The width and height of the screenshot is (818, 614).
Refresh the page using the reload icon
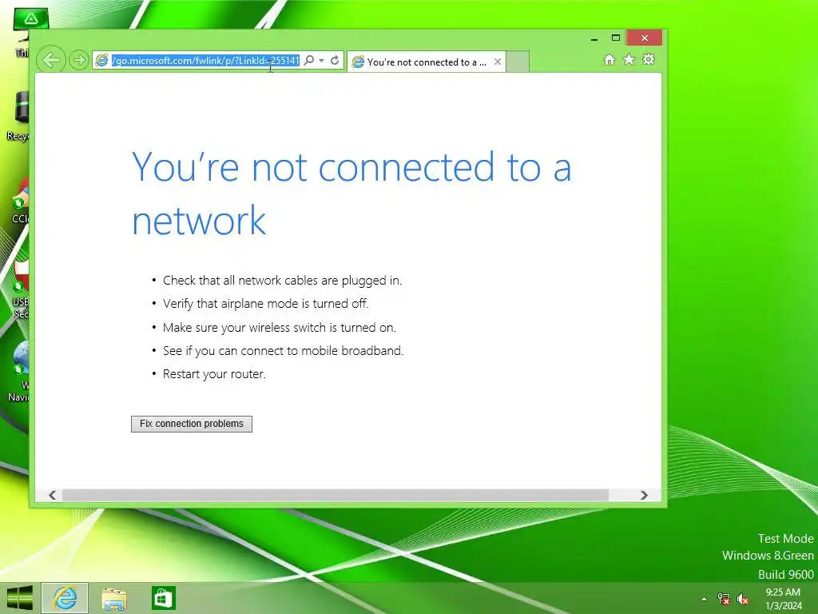[335, 60]
